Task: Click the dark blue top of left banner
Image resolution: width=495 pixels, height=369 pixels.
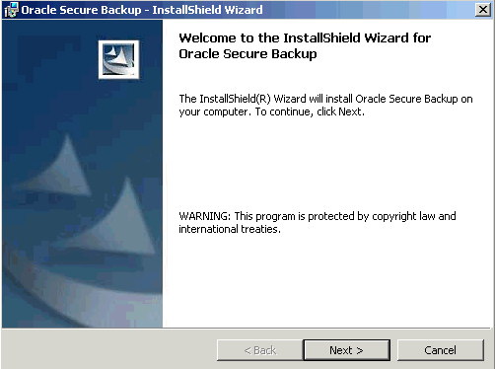Action: pyautogui.click(x=49, y=49)
